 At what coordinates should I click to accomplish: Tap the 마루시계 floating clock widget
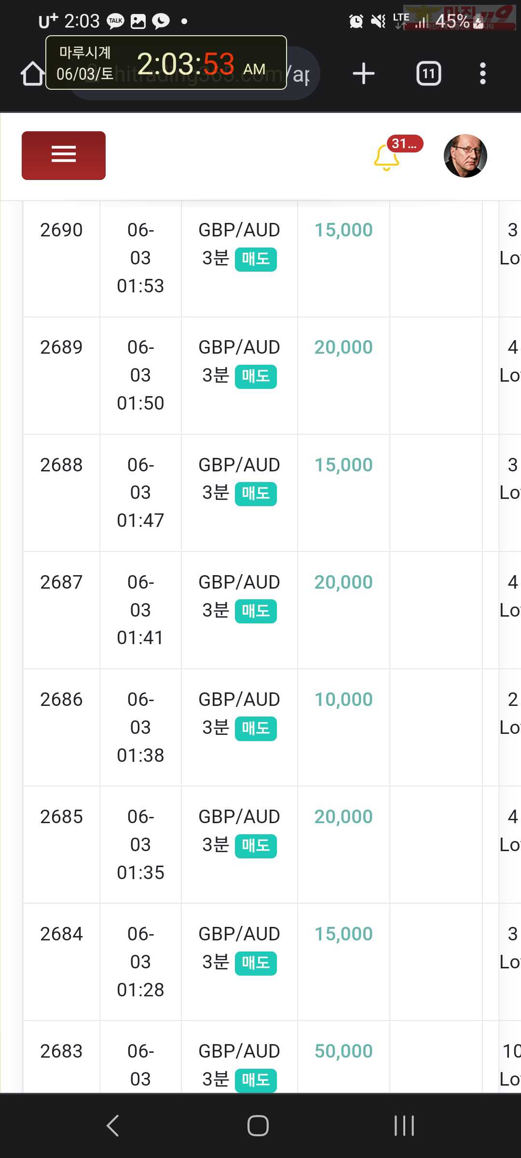pyautogui.click(x=166, y=63)
